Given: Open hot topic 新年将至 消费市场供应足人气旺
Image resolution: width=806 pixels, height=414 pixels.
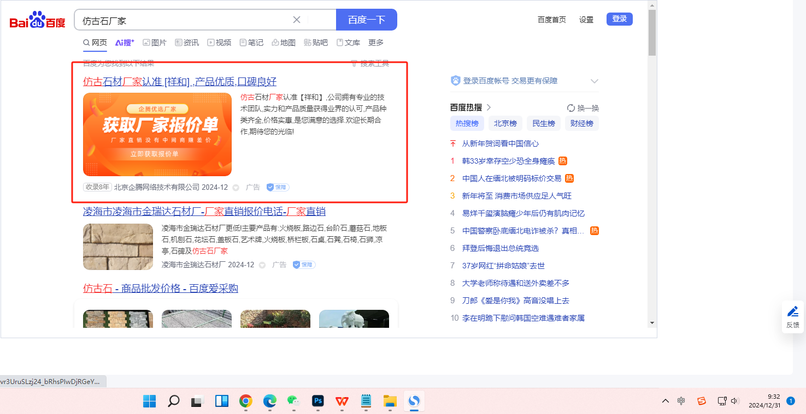Looking at the screenshot, I should (x=517, y=196).
